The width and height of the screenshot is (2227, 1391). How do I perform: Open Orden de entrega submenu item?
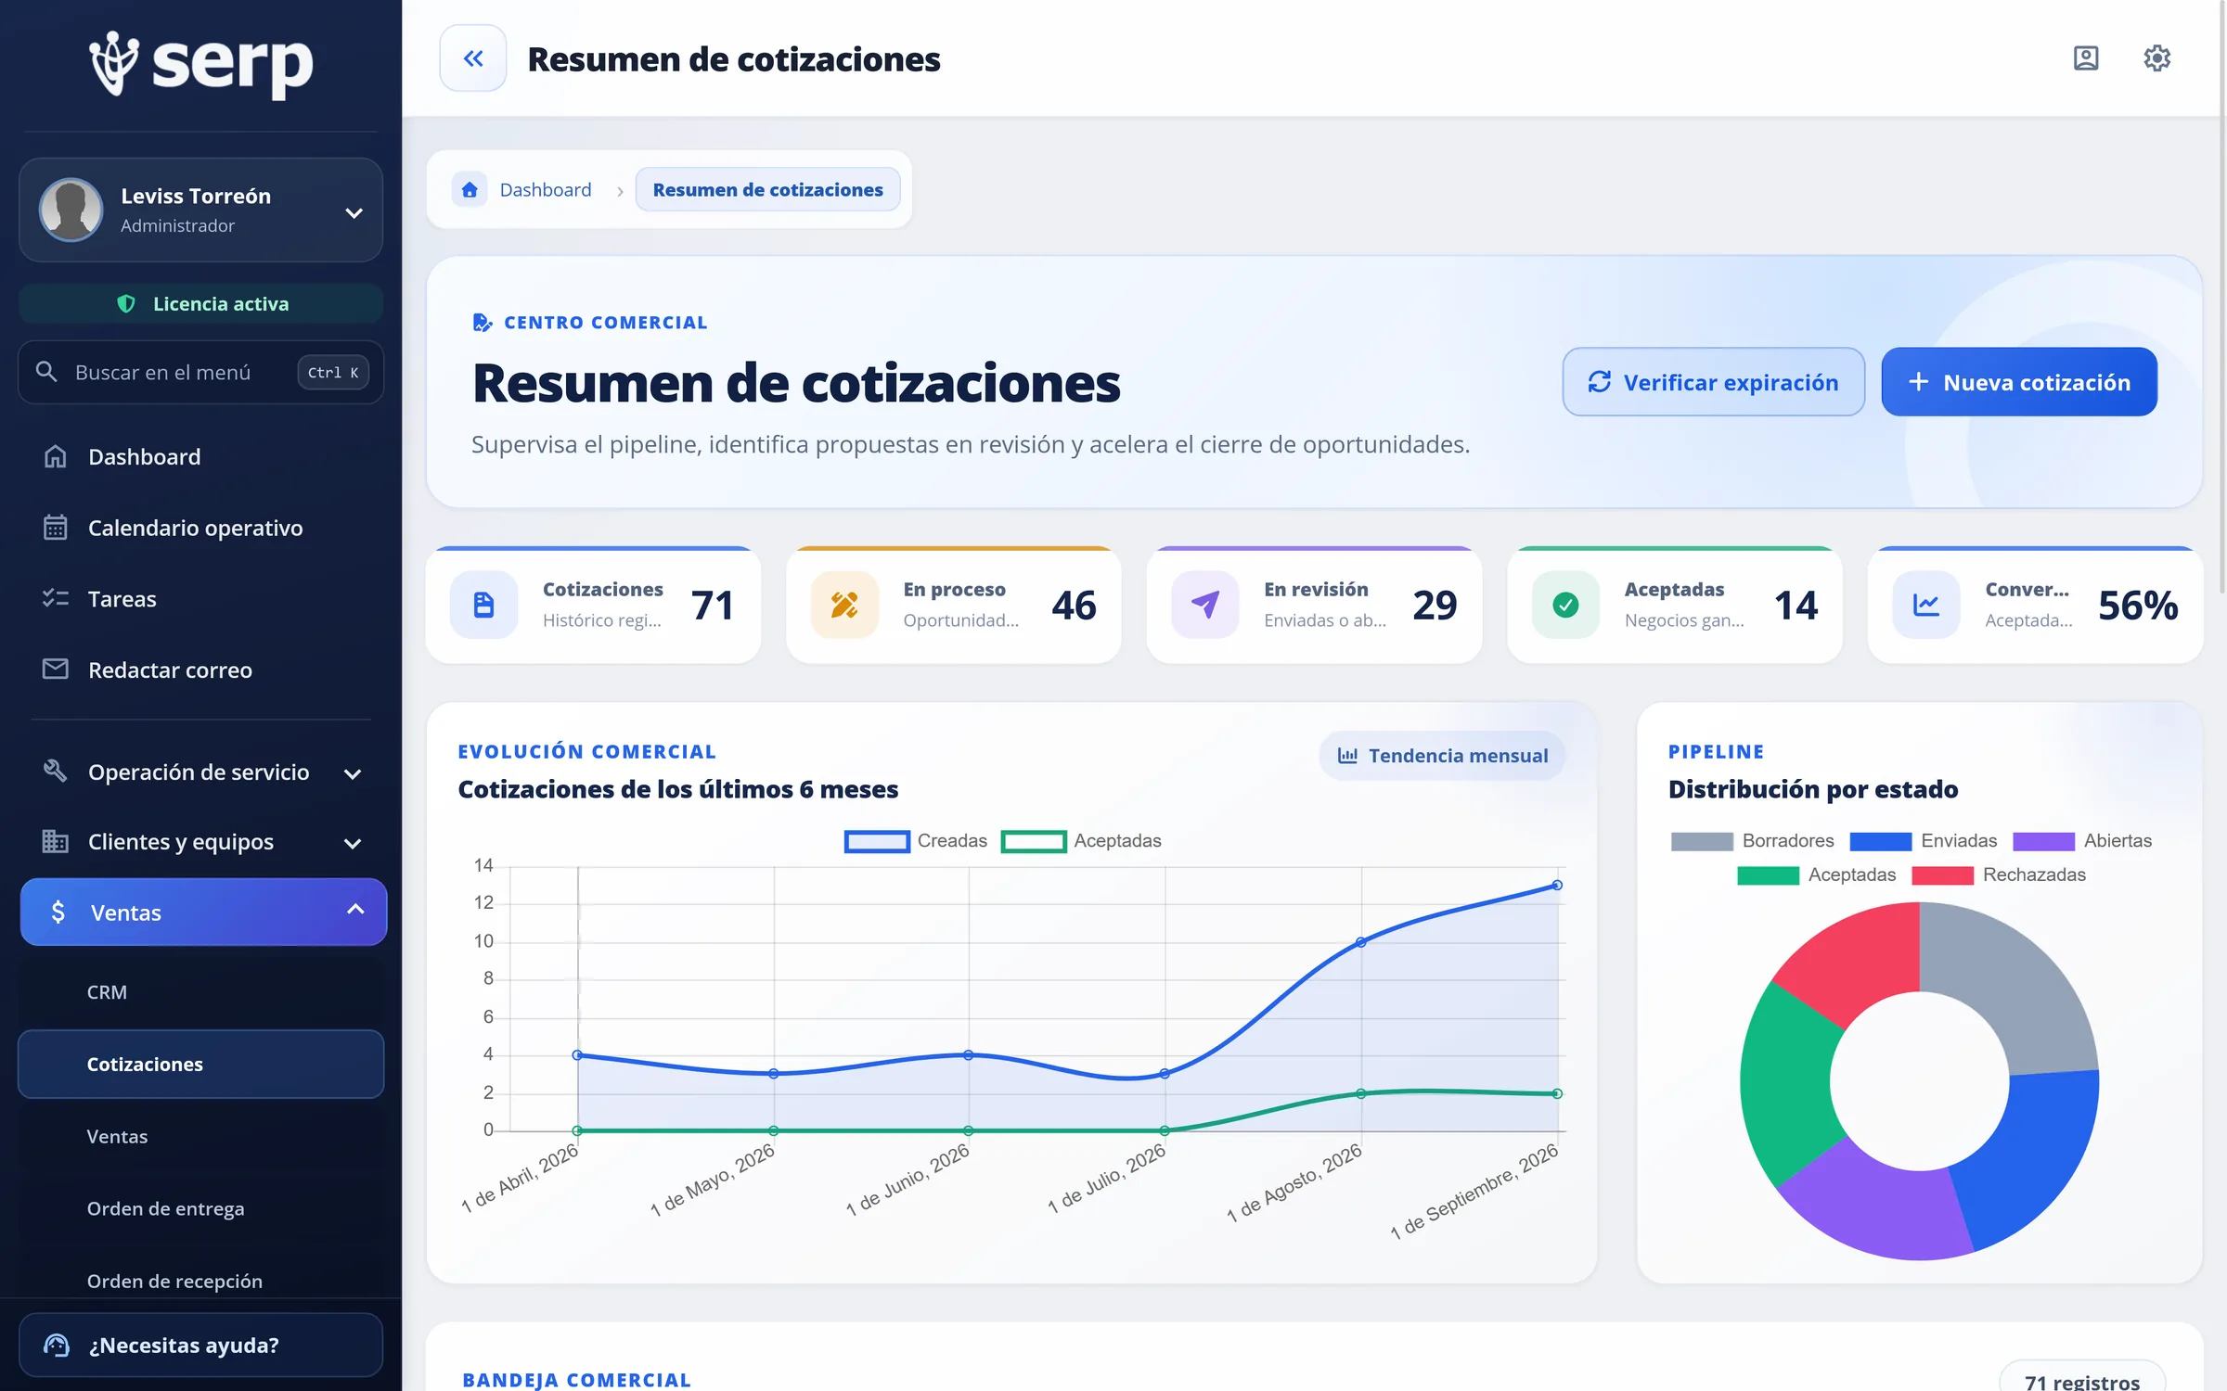tap(200, 1208)
